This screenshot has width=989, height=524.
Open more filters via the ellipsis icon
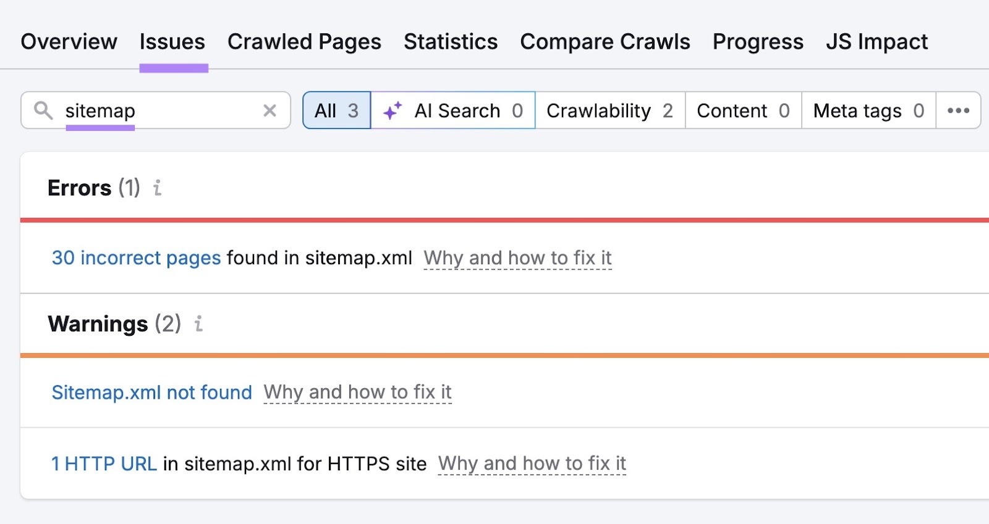[959, 110]
